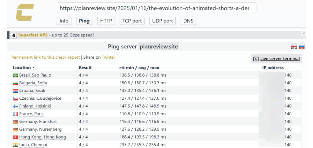Select the Info check tab
This screenshot has height=148, width=313.
(x=64, y=21)
